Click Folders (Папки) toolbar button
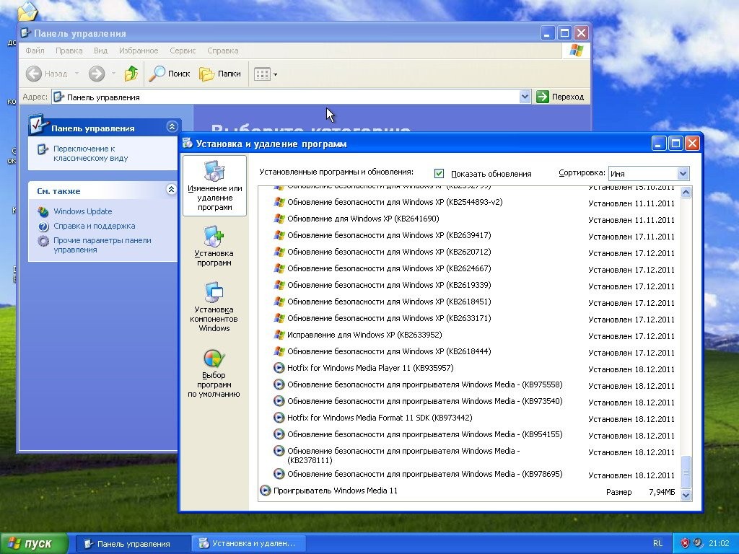Viewport: 739px width, 554px height. pos(220,74)
